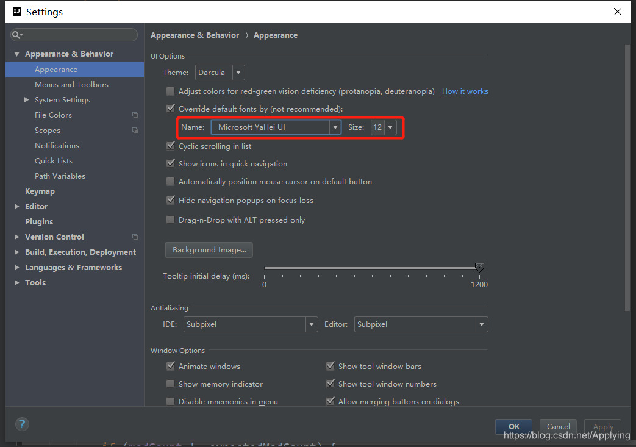
Task: Click the Apply button
Action: [x=602, y=427]
